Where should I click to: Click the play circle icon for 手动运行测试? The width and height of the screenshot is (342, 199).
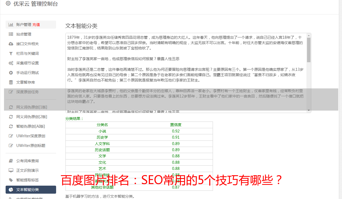point(11,73)
